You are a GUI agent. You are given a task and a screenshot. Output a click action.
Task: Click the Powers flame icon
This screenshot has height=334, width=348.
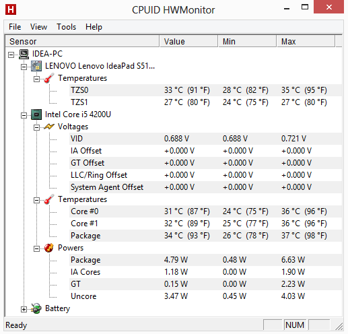pos(49,248)
